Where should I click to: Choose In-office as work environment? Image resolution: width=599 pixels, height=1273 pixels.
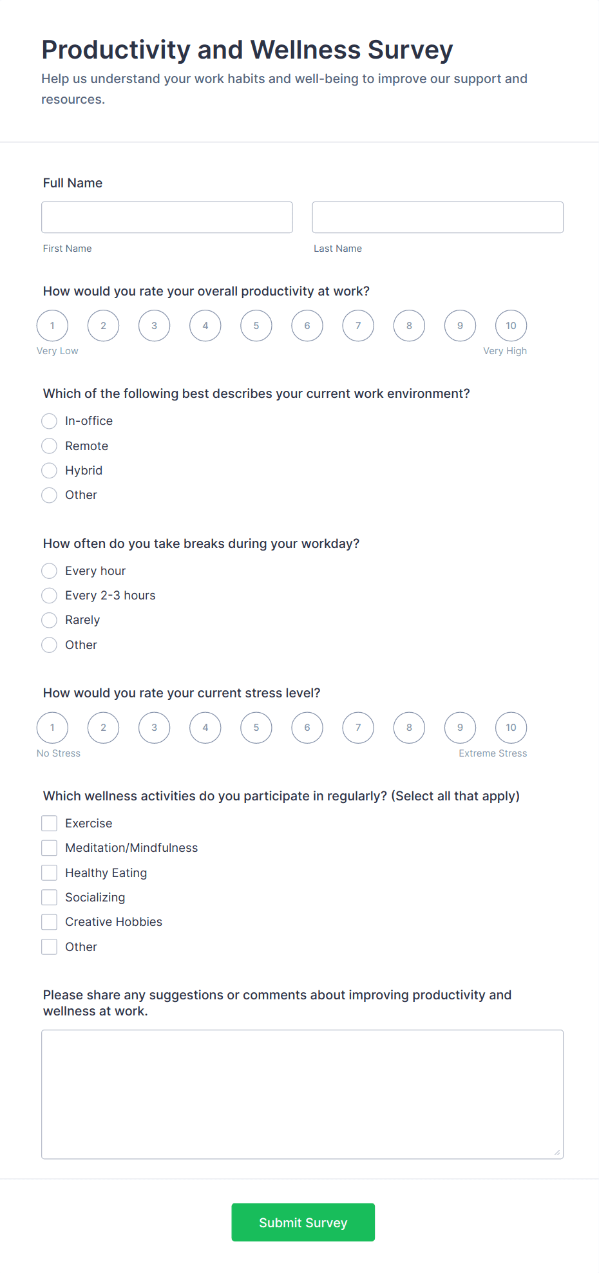tap(49, 421)
